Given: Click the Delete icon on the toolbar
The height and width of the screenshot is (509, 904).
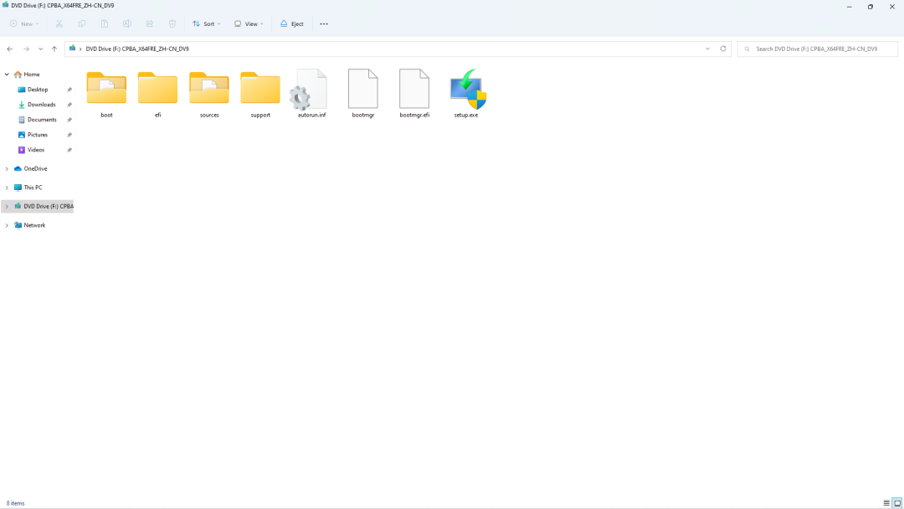Looking at the screenshot, I should [172, 23].
